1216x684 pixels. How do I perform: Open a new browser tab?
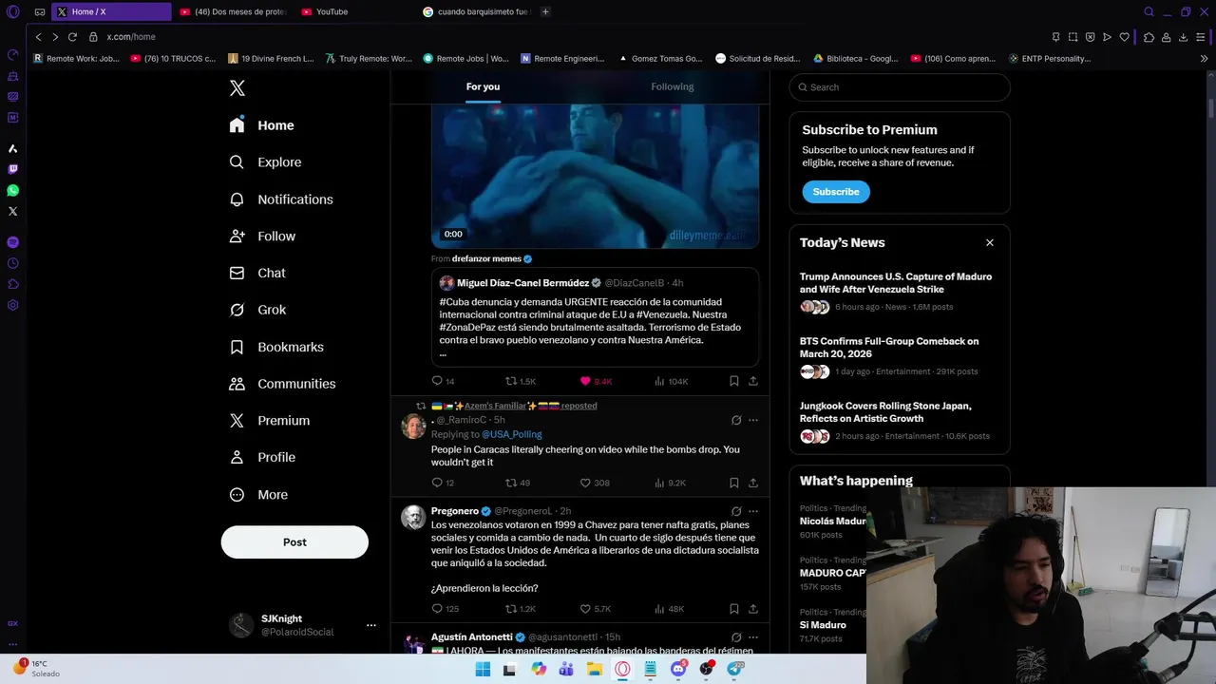545,11
